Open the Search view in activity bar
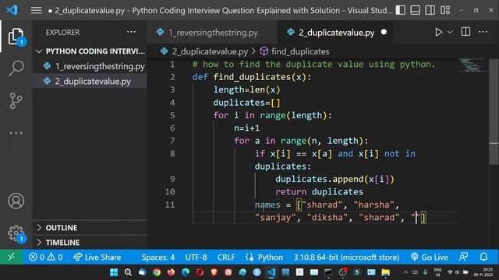 pos(16,68)
